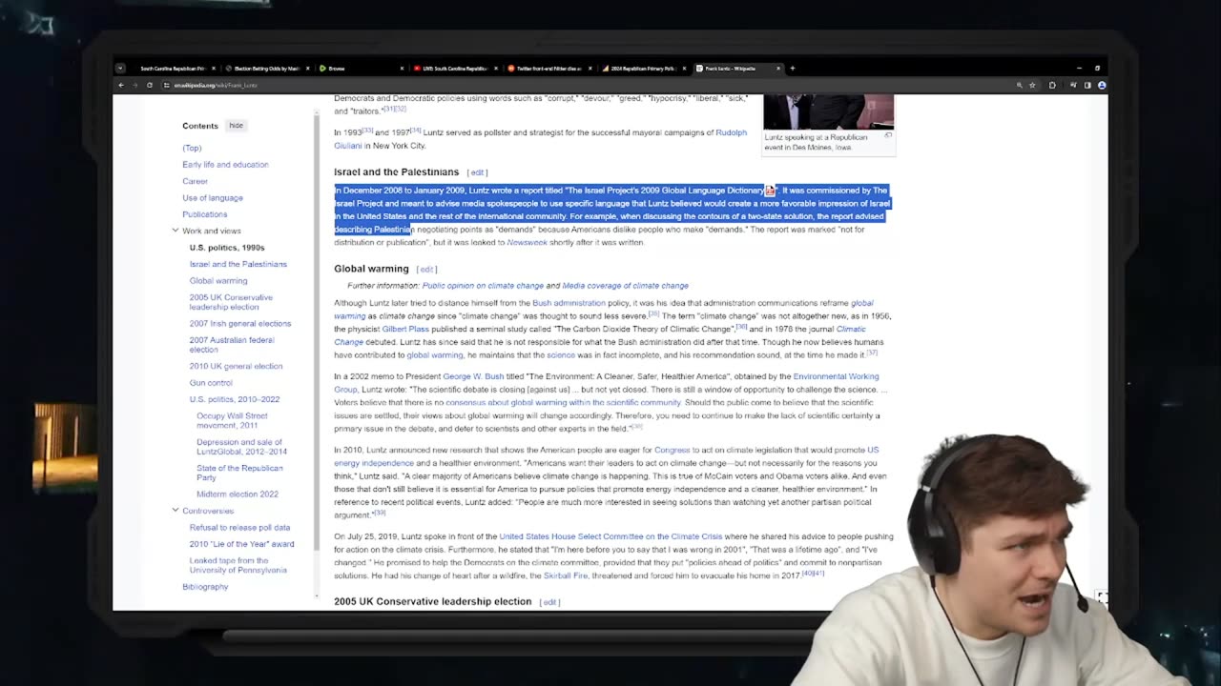Jump to (Top) in contents

[x=192, y=148]
